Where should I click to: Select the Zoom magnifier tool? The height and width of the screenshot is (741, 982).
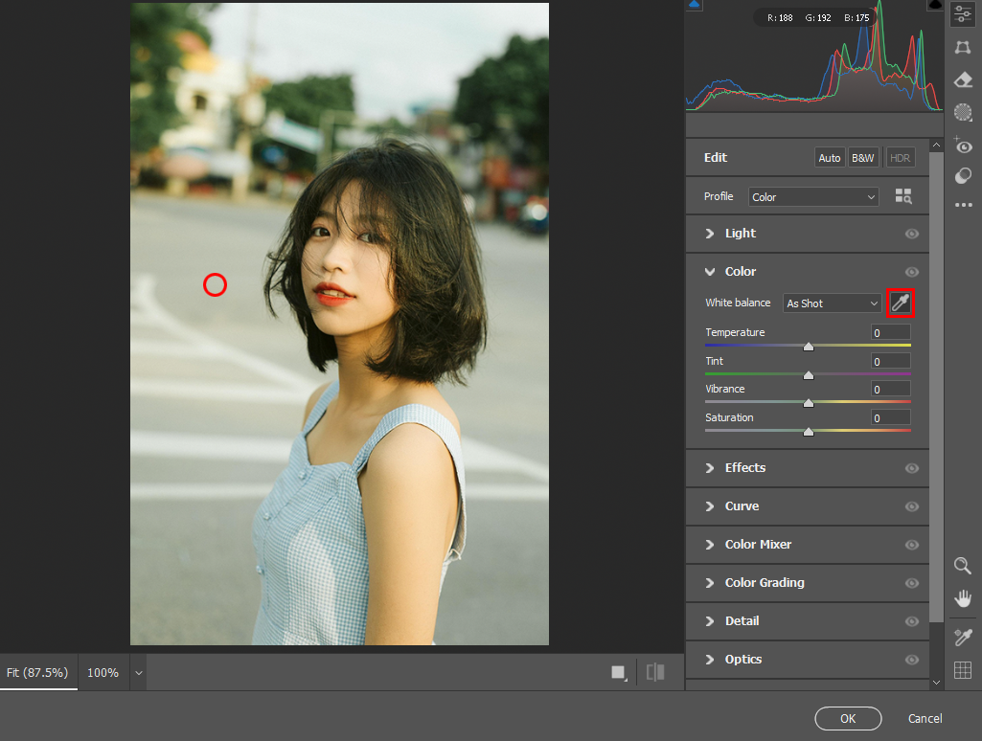[963, 566]
